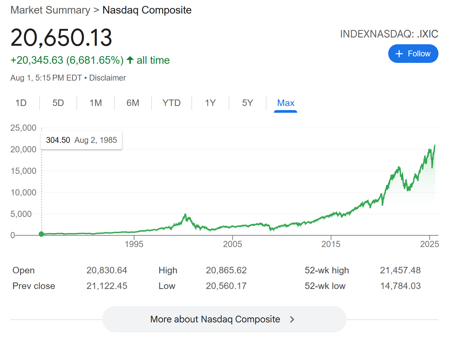Select the 5Y time range
Screen dimensions: 468x343
pos(247,103)
